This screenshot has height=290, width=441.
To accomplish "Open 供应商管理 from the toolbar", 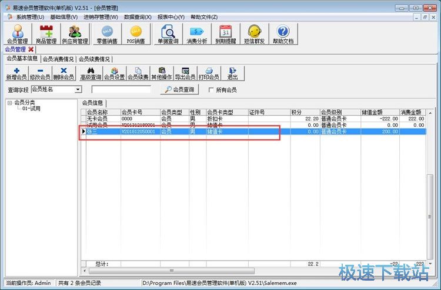I will [x=75, y=35].
